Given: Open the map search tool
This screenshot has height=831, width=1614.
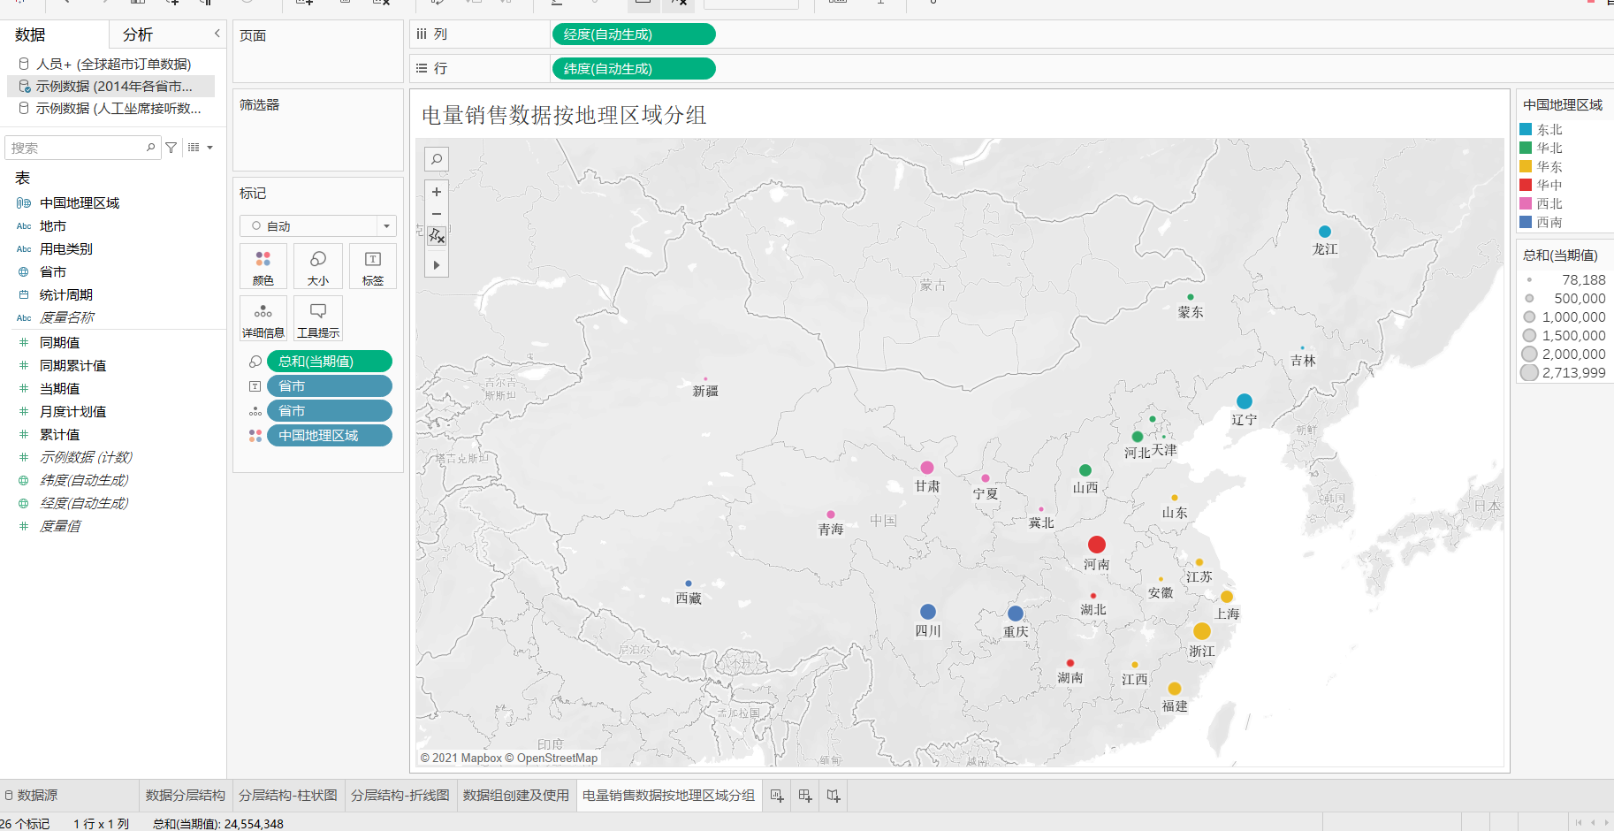Looking at the screenshot, I should pos(437,159).
